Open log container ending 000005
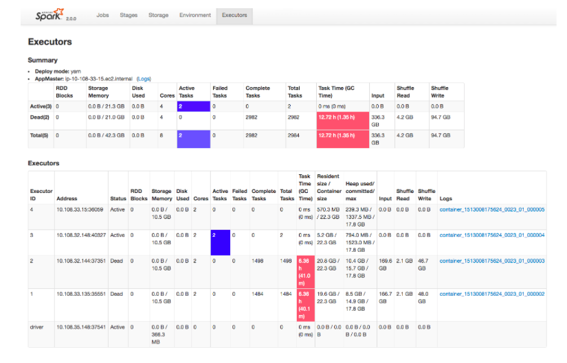 click(492, 209)
